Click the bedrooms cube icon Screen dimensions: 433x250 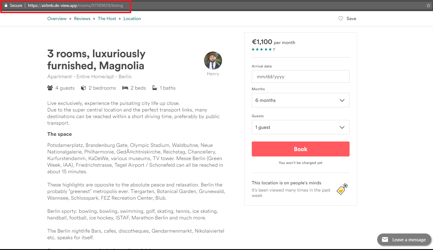[x=84, y=88]
